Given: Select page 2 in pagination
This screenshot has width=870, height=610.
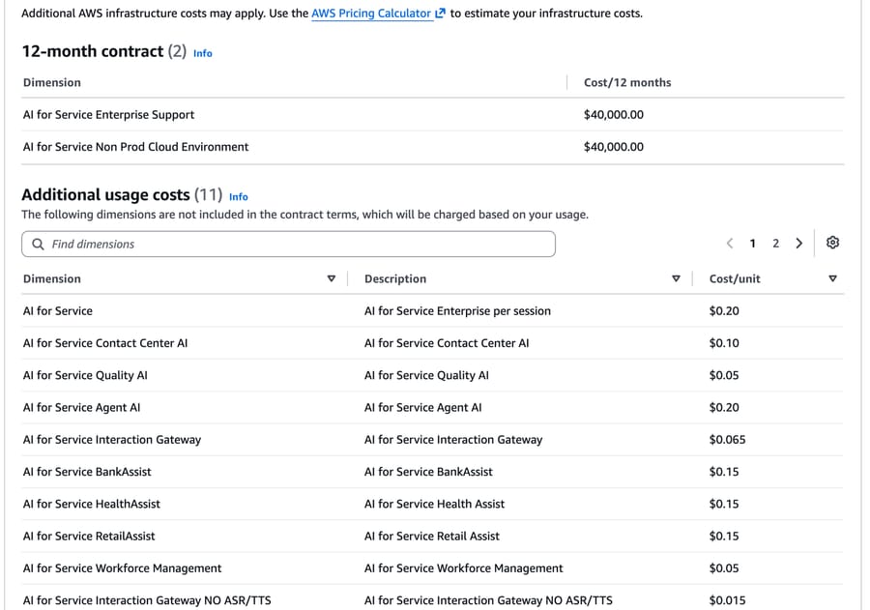Looking at the screenshot, I should pyautogui.click(x=775, y=243).
